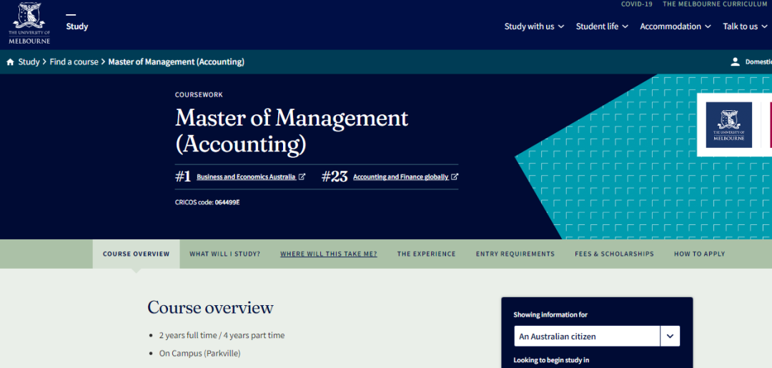Click the home icon in the breadcrumb

click(10, 62)
